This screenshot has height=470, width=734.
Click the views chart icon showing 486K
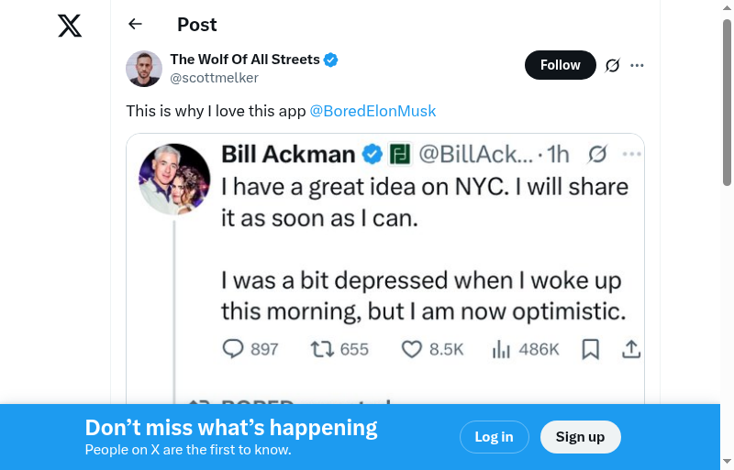coord(502,349)
